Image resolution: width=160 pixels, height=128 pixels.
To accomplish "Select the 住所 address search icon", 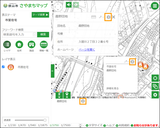I will pos(19,44).
